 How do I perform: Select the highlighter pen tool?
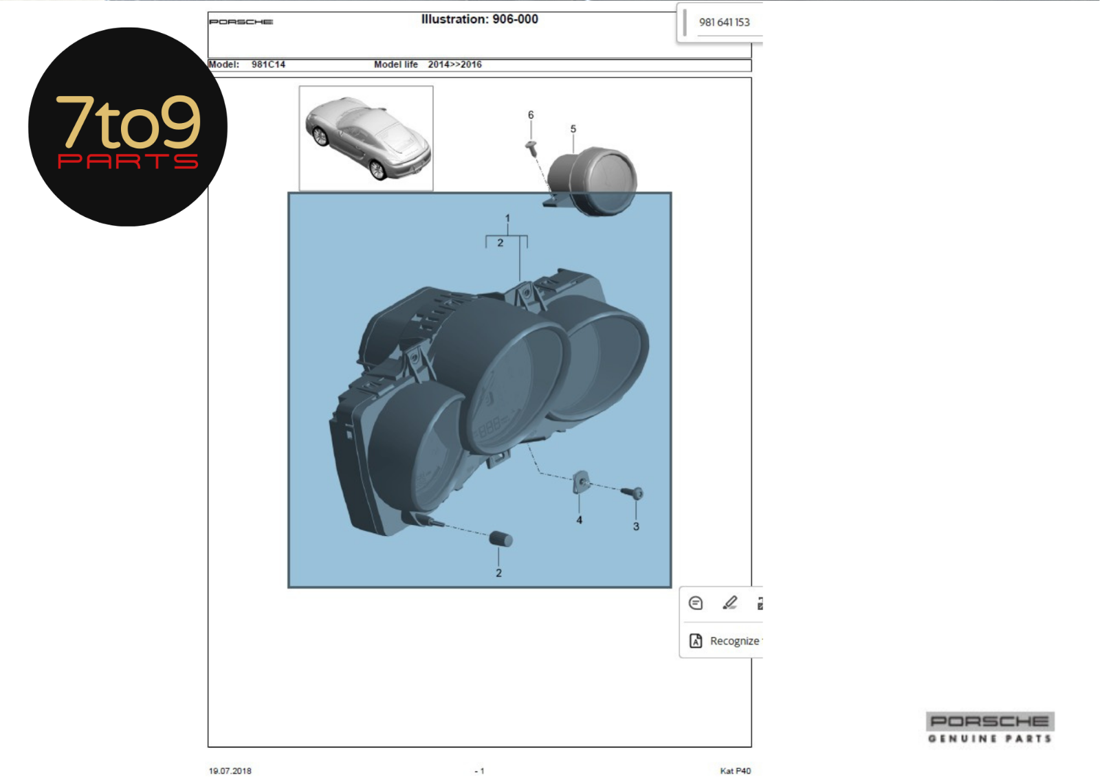coord(729,603)
